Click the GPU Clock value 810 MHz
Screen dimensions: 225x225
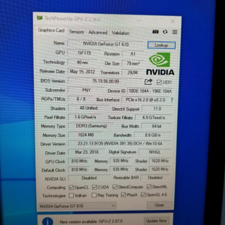79,161
